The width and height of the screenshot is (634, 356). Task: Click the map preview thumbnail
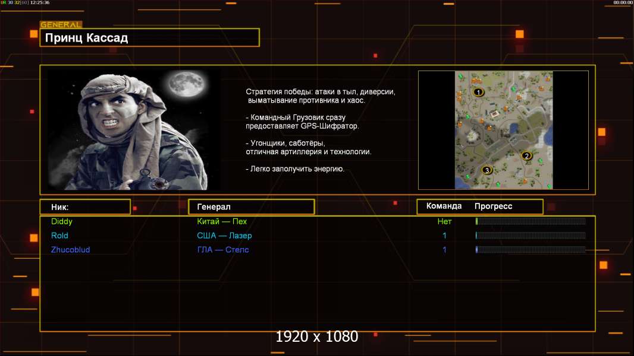[x=503, y=130]
